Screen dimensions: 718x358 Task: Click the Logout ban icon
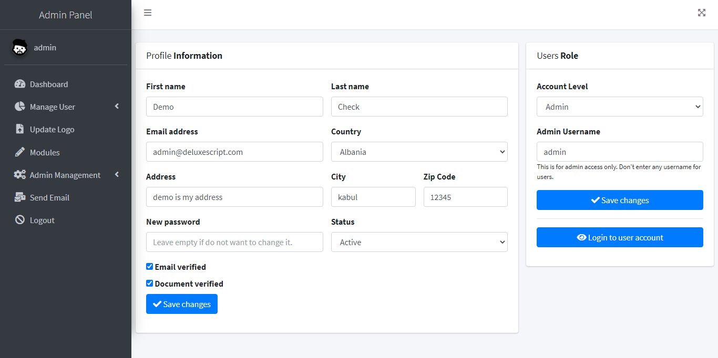pos(20,220)
